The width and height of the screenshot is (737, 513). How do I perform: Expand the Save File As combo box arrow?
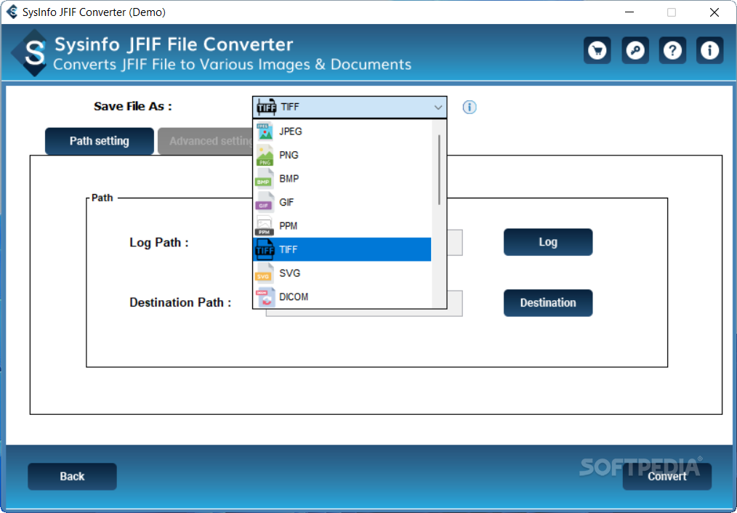(x=438, y=107)
